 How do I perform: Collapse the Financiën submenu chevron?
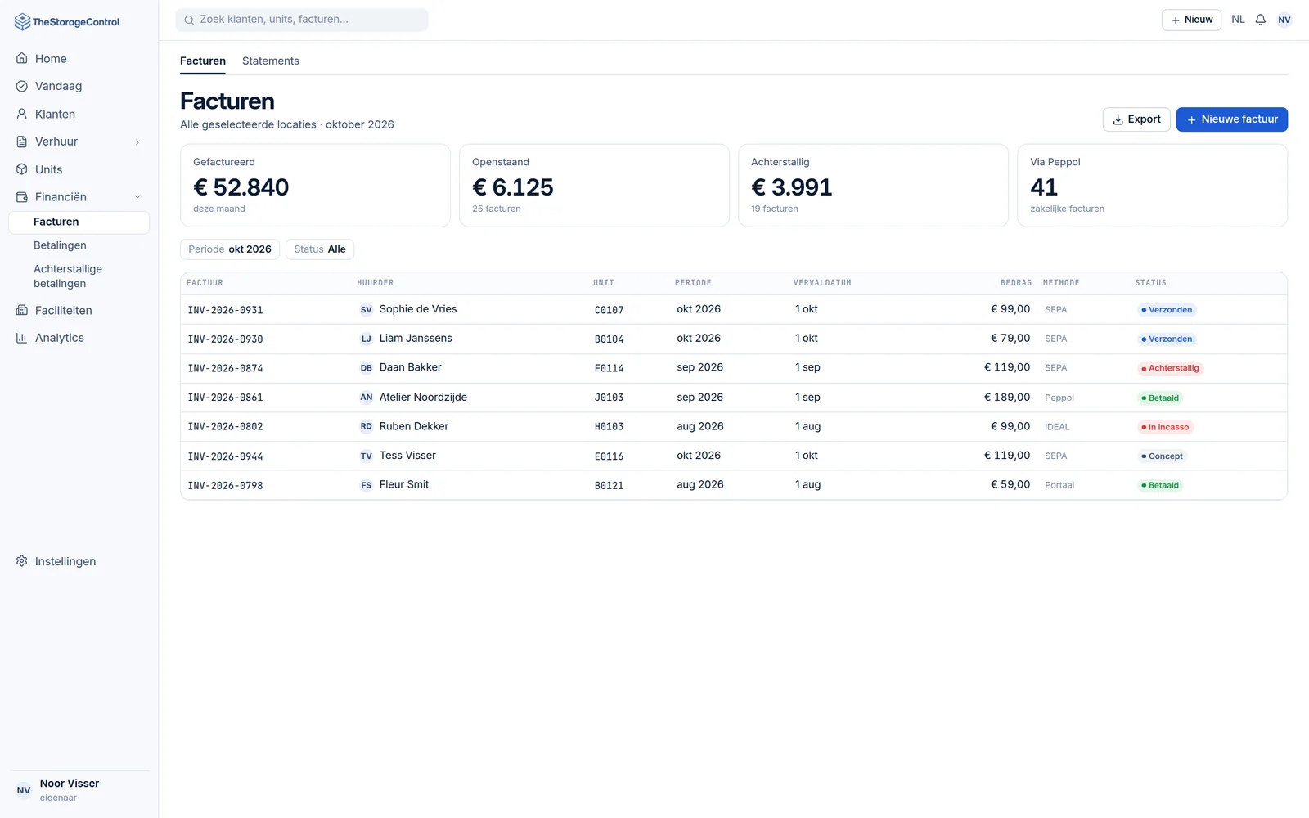pos(137,197)
